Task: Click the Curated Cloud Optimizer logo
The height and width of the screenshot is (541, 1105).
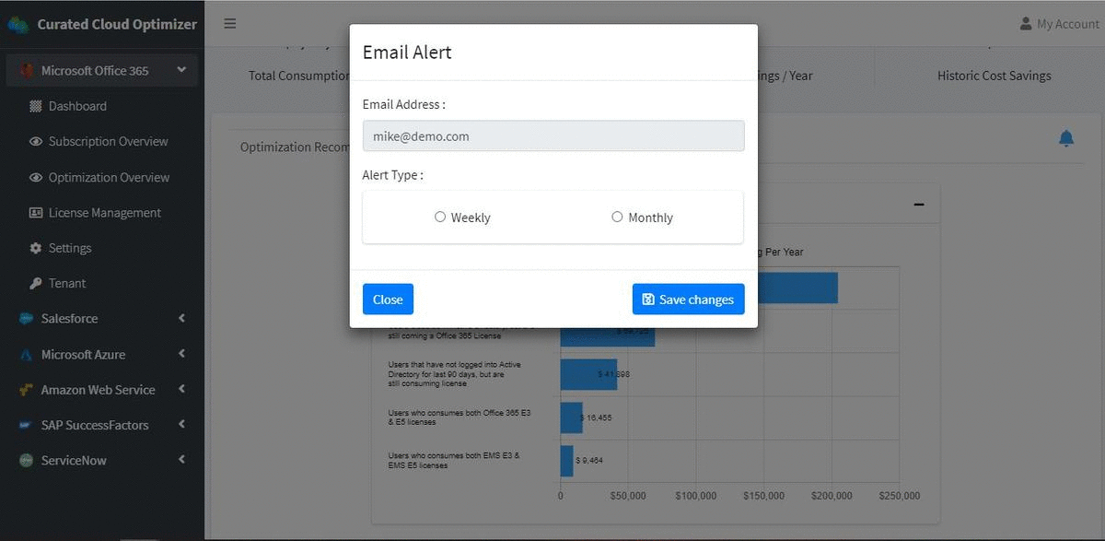Action: 17,25
